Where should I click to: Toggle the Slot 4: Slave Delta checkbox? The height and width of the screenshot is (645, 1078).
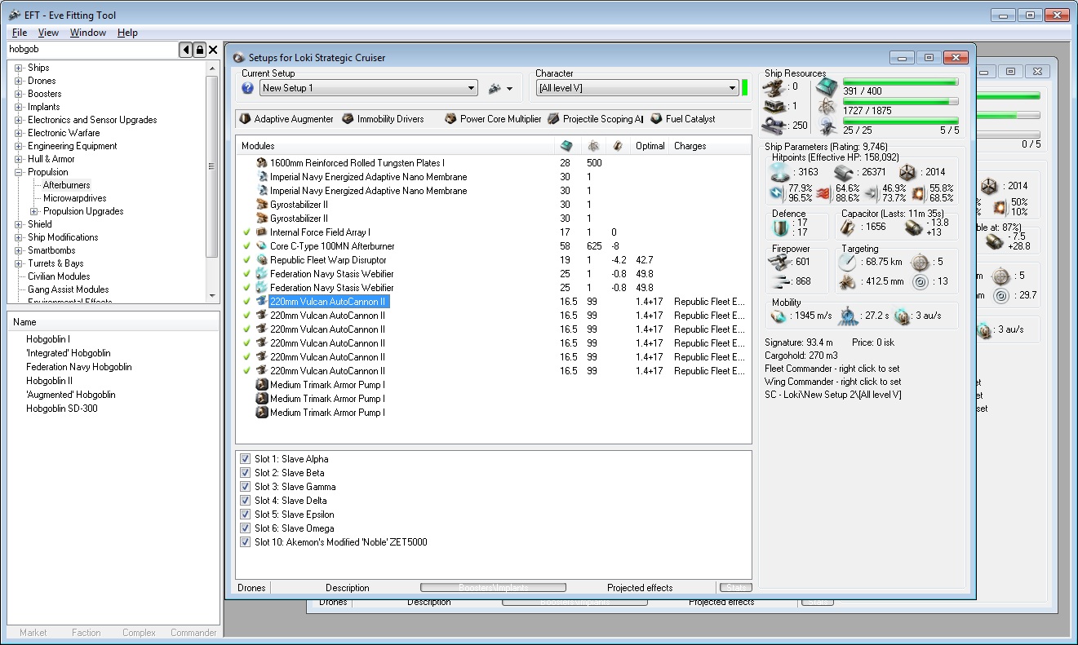pos(246,501)
